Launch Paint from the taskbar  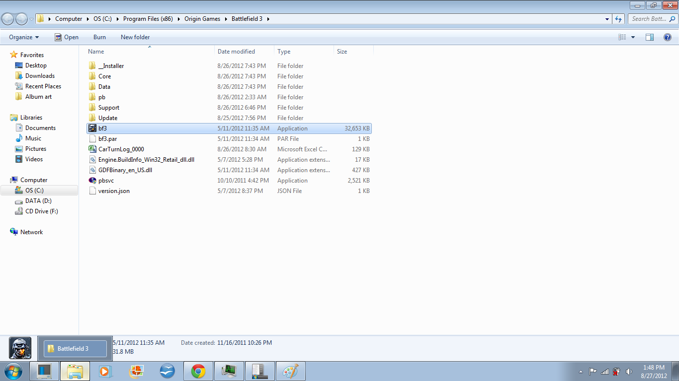point(291,371)
